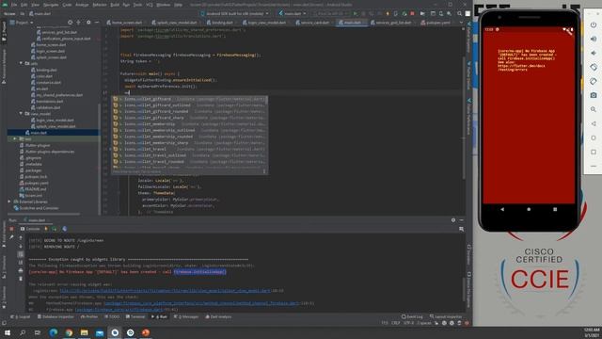Open Event Log in status bar
Image resolution: width=602 pixels, height=339 pixels.
(412, 317)
